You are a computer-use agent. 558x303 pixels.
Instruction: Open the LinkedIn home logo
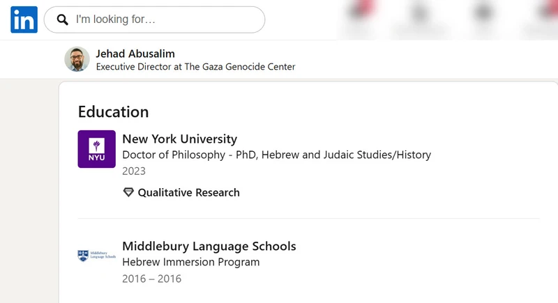click(24, 20)
